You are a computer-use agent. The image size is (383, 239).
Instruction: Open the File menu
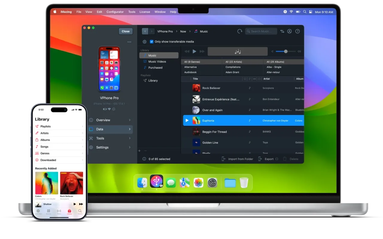point(79,12)
